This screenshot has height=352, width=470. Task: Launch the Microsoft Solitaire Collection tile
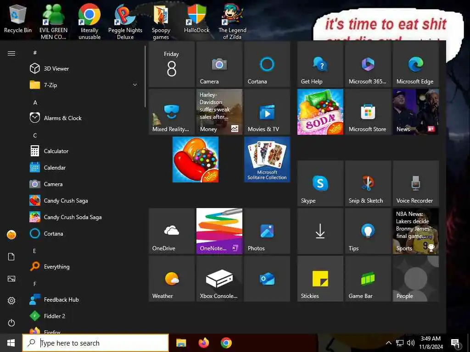(x=267, y=159)
